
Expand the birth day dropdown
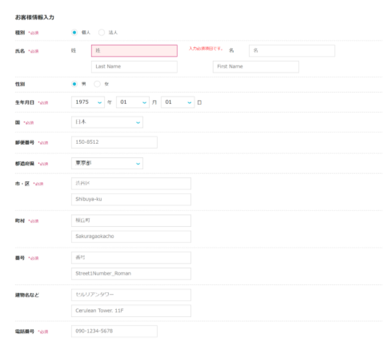point(178,102)
